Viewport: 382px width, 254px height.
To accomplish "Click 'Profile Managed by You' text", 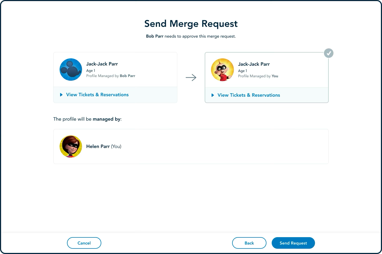I will click(x=258, y=76).
